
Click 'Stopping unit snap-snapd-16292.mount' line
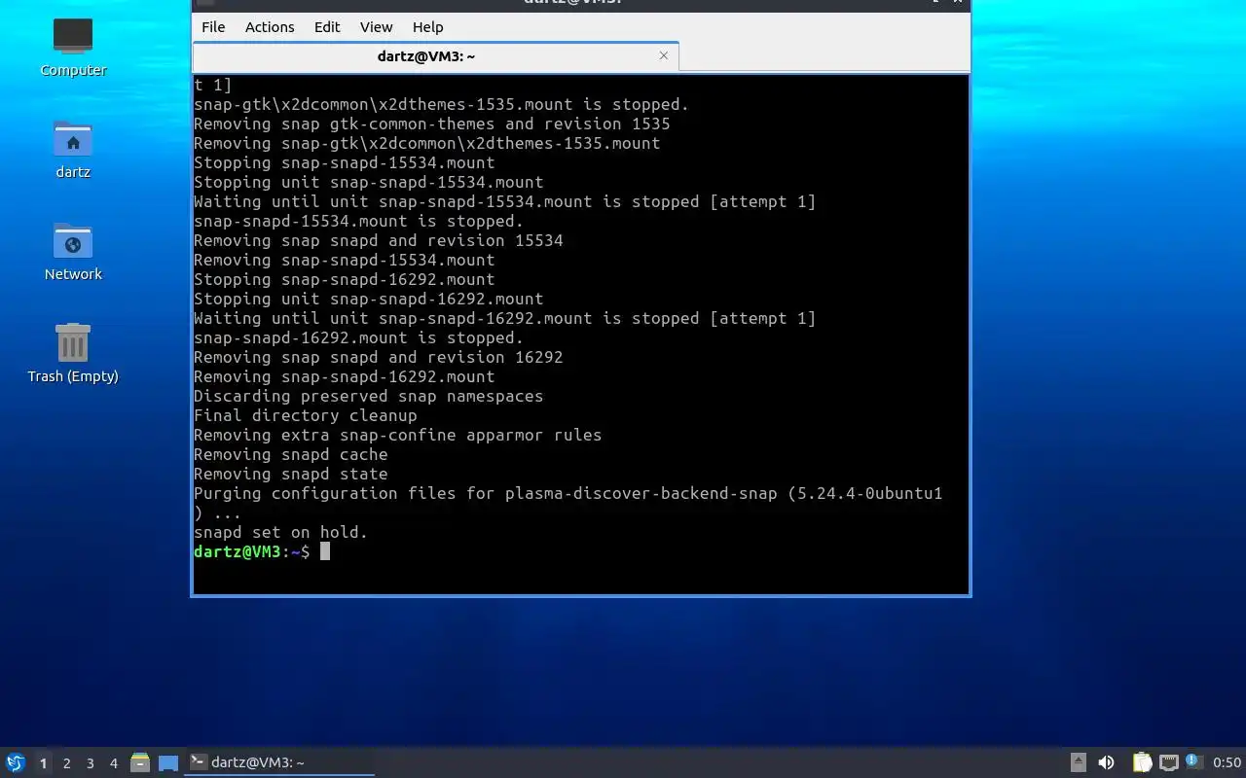[368, 299]
